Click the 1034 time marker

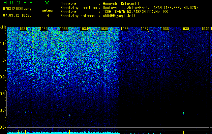[84, 29]
